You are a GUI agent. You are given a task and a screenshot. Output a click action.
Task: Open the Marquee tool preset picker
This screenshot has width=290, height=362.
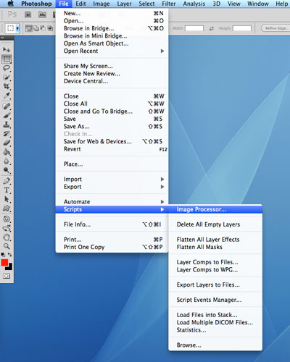17,28
